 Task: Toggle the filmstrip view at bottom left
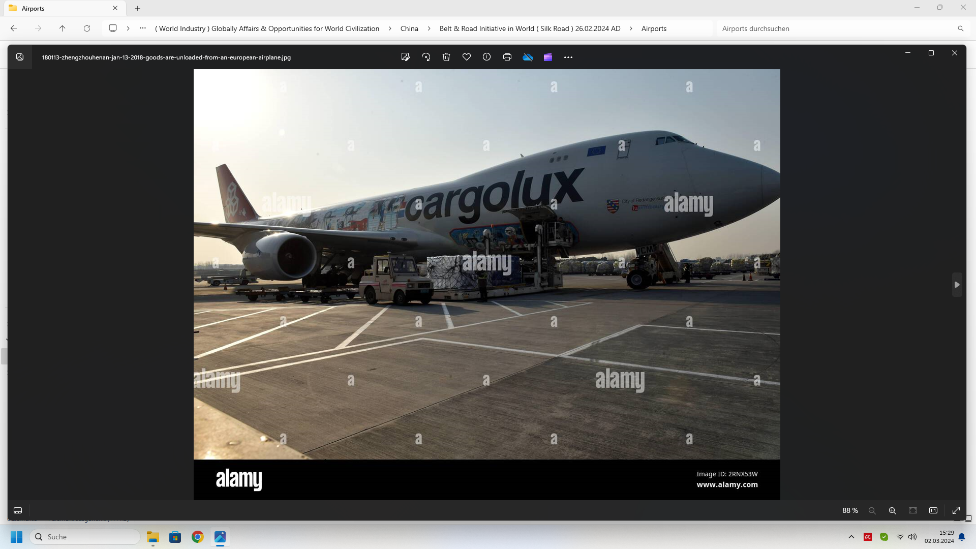(x=18, y=510)
